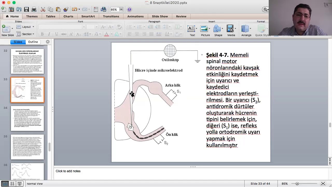Click the Quick Styles icon
The image size is (332, 187).
coord(261,29)
